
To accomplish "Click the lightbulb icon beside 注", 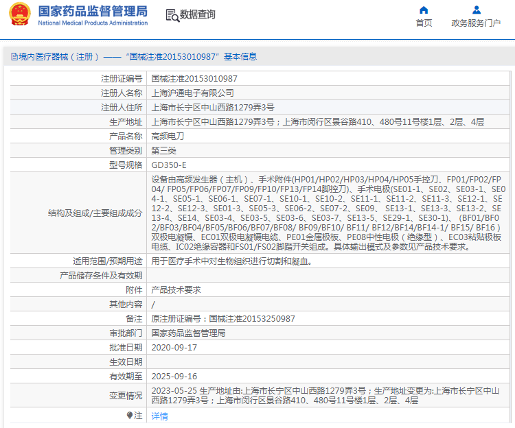I will [129, 415].
